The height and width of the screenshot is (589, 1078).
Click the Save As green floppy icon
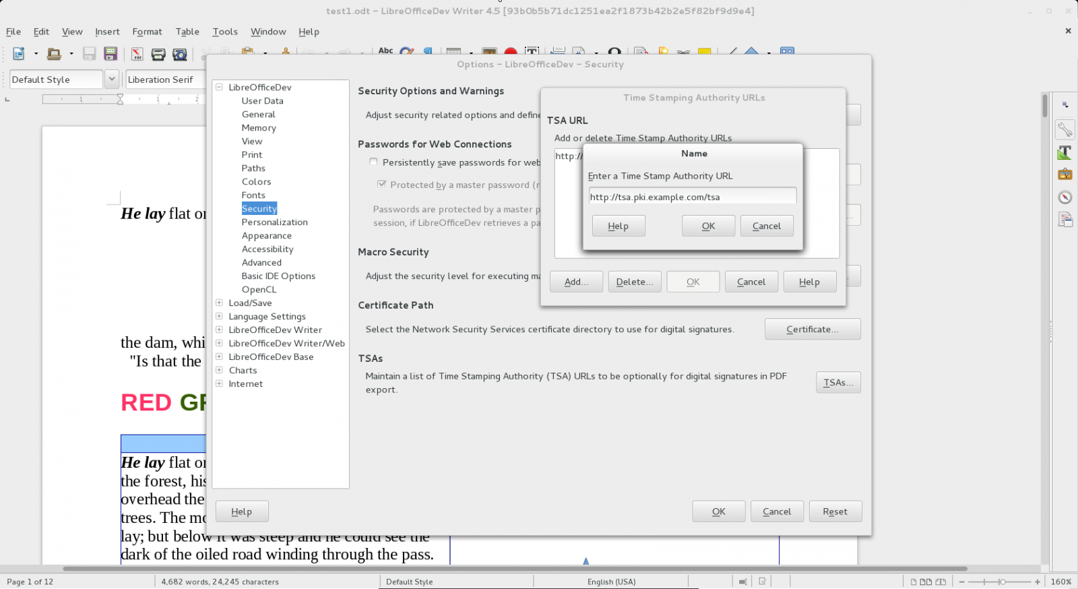pos(110,54)
